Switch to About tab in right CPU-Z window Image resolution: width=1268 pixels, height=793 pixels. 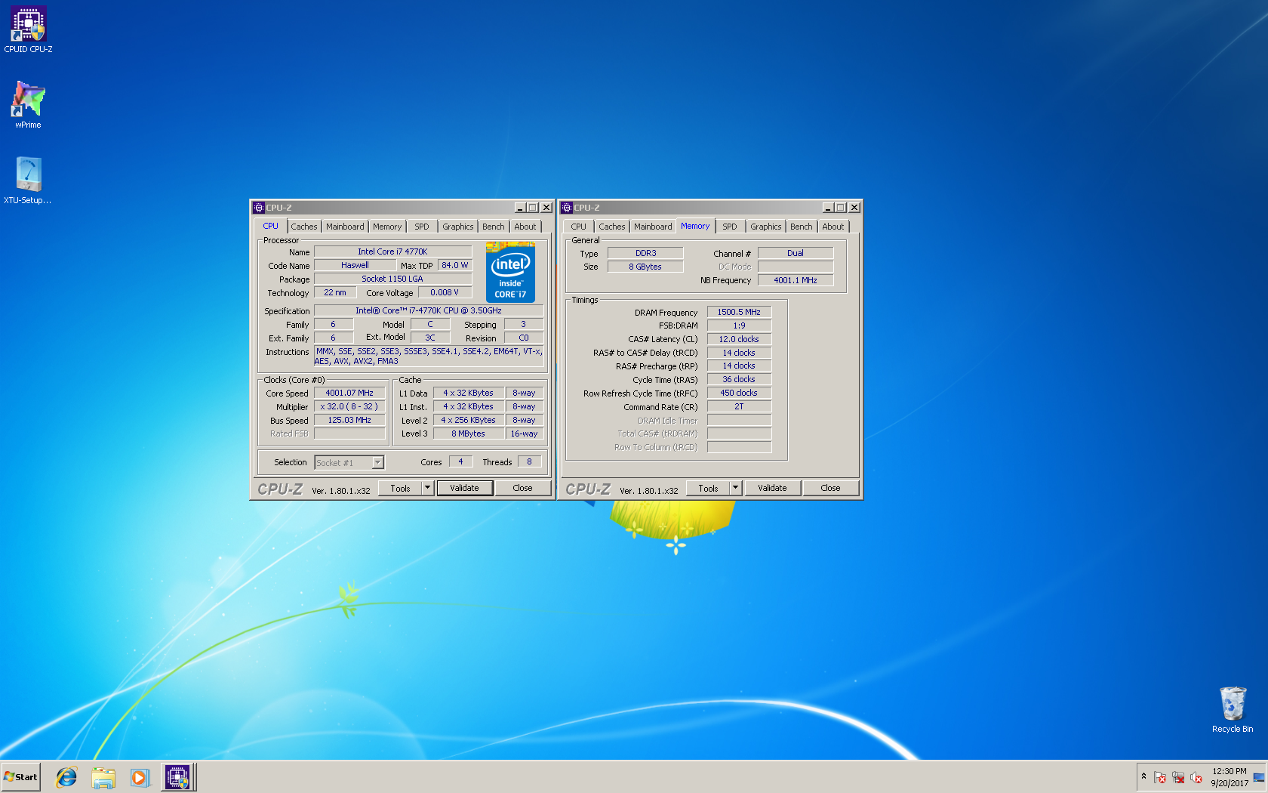[833, 227]
